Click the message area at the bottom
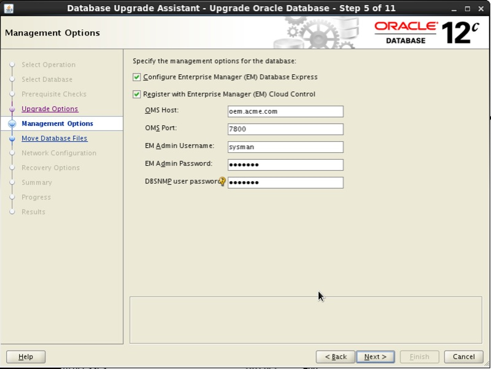 (306, 320)
